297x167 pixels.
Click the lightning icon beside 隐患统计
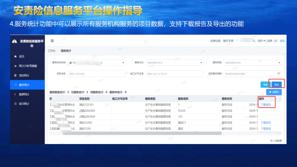[x=15, y=94]
